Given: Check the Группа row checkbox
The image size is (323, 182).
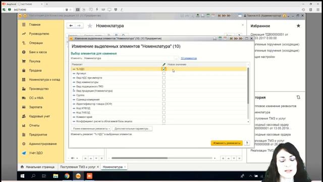Looking at the screenshot, I should click(164, 95).
